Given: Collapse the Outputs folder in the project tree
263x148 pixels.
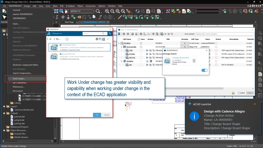Looking at the screenshot, I should click(x=4, y=113).
